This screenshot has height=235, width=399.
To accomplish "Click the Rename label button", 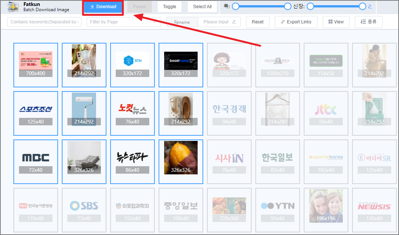I will tap(182, 22).
